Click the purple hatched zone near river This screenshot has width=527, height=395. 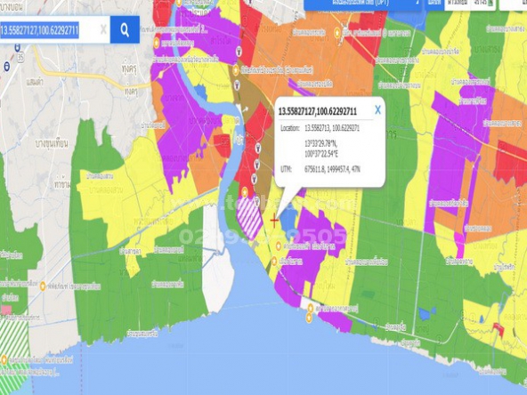(249, 217)
